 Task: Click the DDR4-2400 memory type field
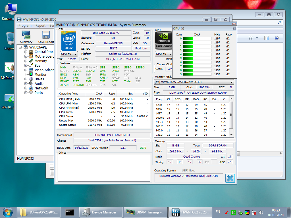(x=198, y=93)
